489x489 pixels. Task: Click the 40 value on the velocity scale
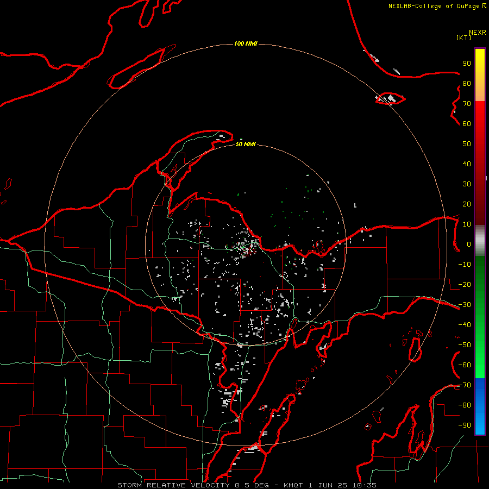(x=467, y=164)
